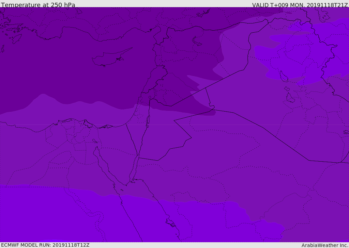The image size is (349, 248).
Task: Select the island of Cyprus
Action: click(111, 58)
